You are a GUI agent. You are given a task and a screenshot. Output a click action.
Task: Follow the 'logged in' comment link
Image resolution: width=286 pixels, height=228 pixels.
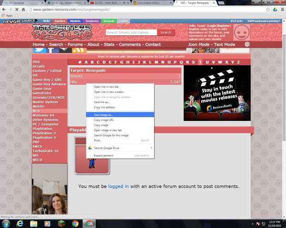click(118, 186)
